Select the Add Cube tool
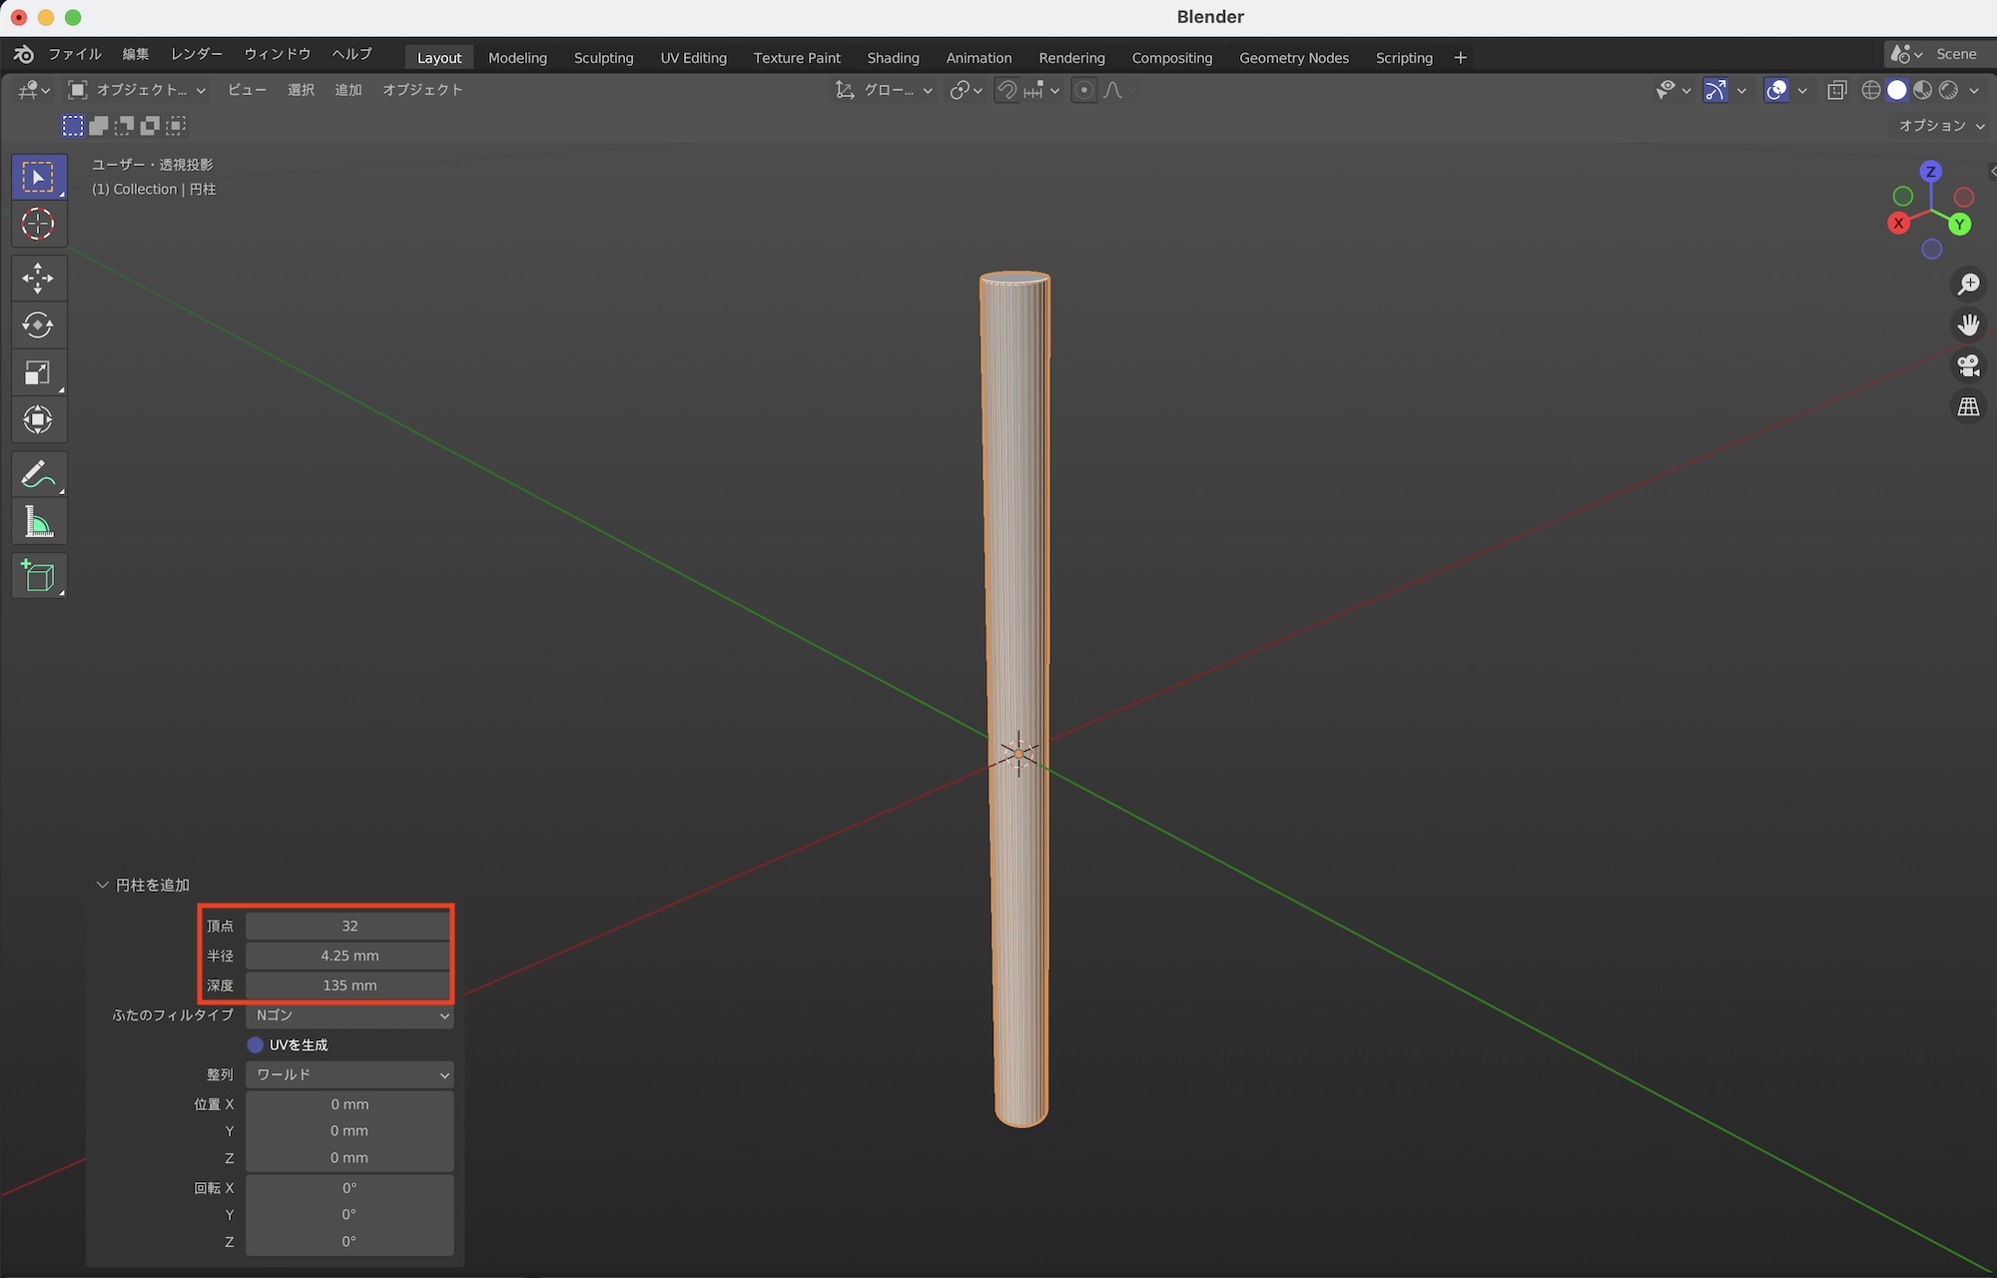Viewport: 1997px width, 1278px height. point(38,576)
